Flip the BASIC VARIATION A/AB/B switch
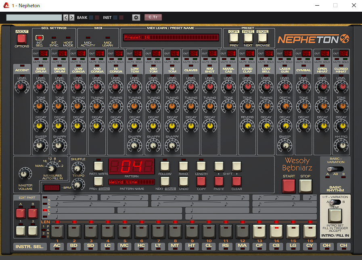Image resolution: width=362 pixels, height=260 pixels. pos(335,169)
